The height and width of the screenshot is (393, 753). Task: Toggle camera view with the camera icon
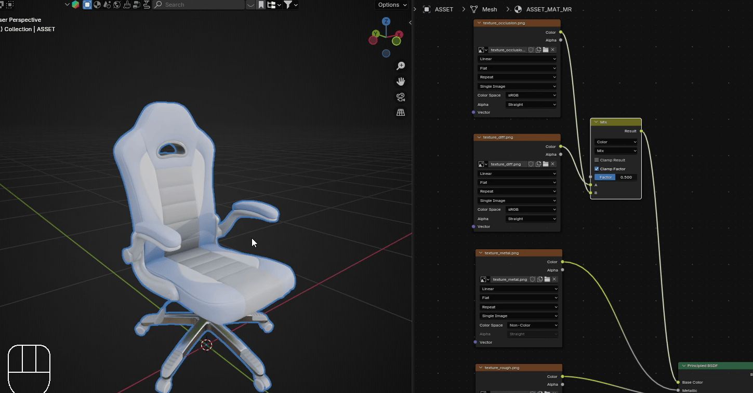pyautogui.click(x=401, y=97)
